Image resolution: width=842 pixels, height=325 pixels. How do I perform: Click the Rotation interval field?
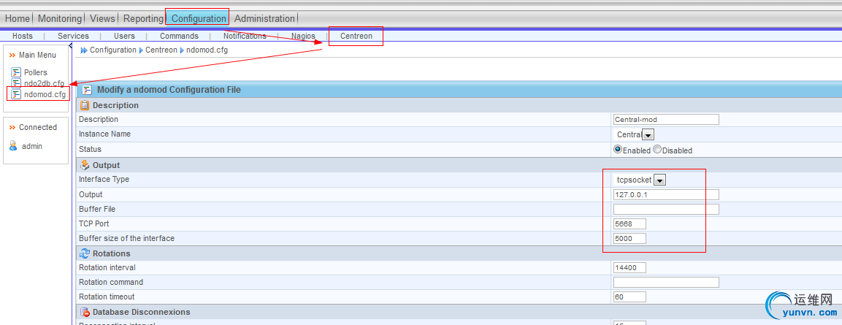(x=629, y=267)
